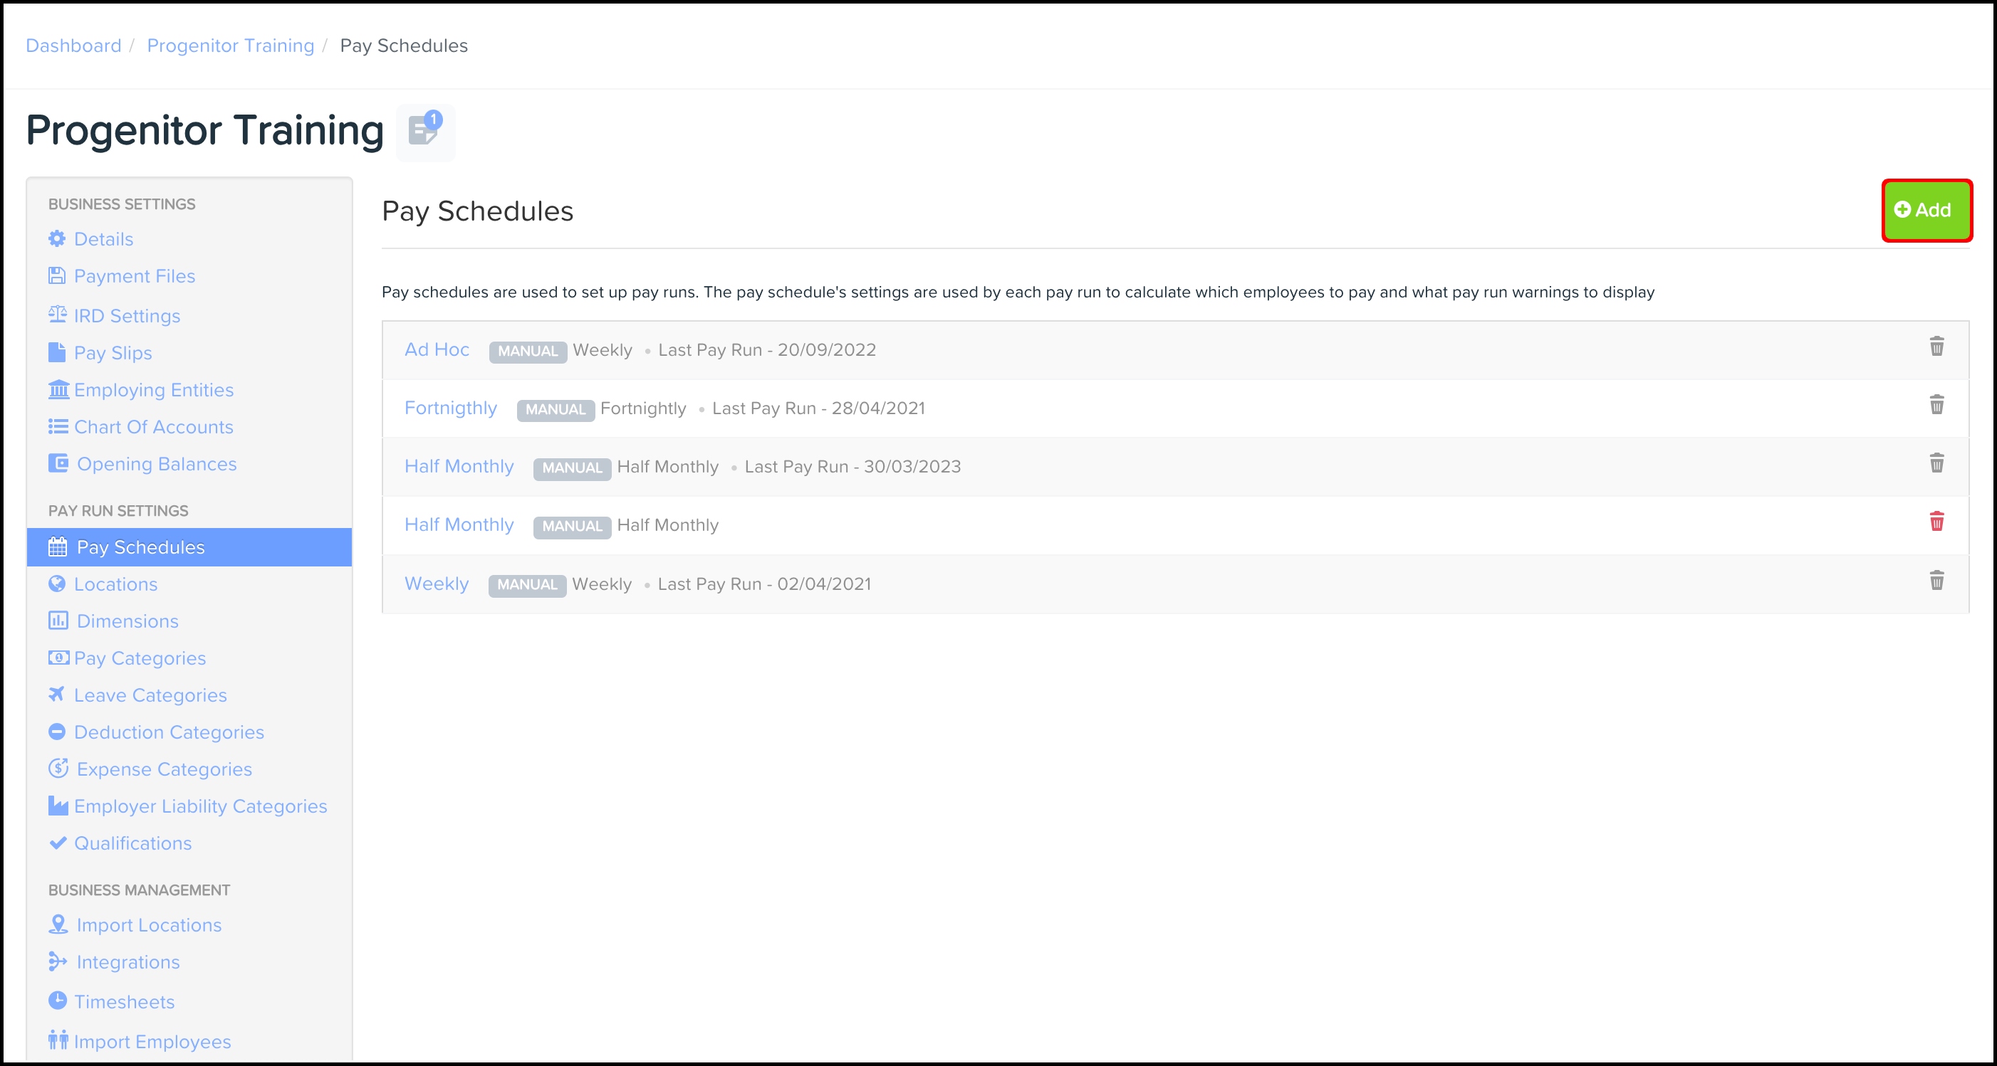
Task: Click Progenitor Training breadcrumb link
Action: pyautogui.click(x=230, y=46)
